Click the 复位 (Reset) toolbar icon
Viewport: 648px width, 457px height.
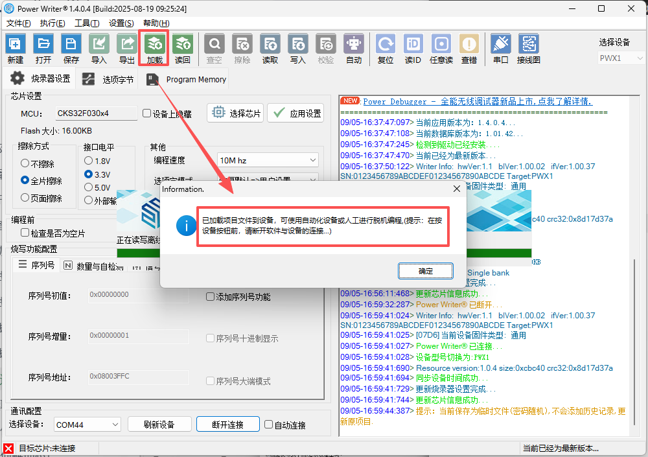tap(386, 49)
